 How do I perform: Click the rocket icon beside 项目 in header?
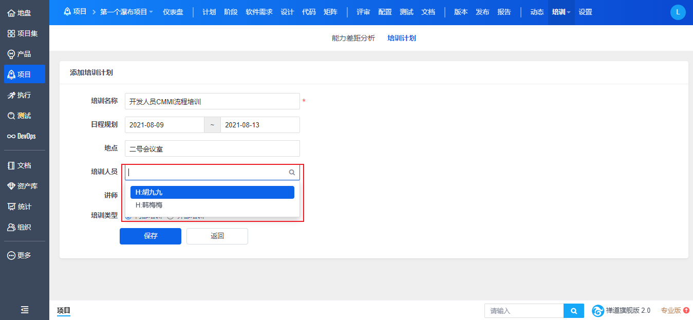point(67,11)
